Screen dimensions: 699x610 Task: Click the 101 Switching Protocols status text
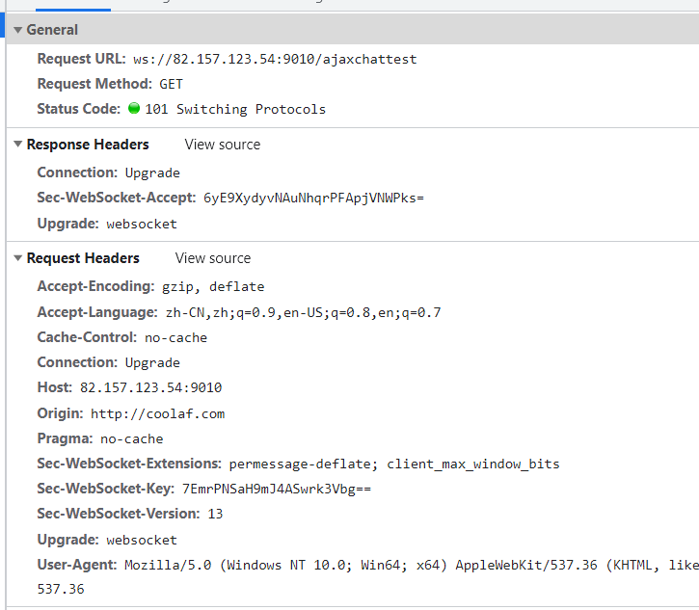point(235,109)
